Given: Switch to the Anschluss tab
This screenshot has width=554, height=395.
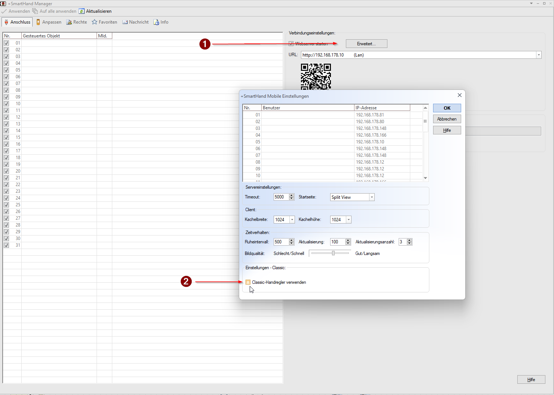Looking at the screenshot, I should click(17, 22).
